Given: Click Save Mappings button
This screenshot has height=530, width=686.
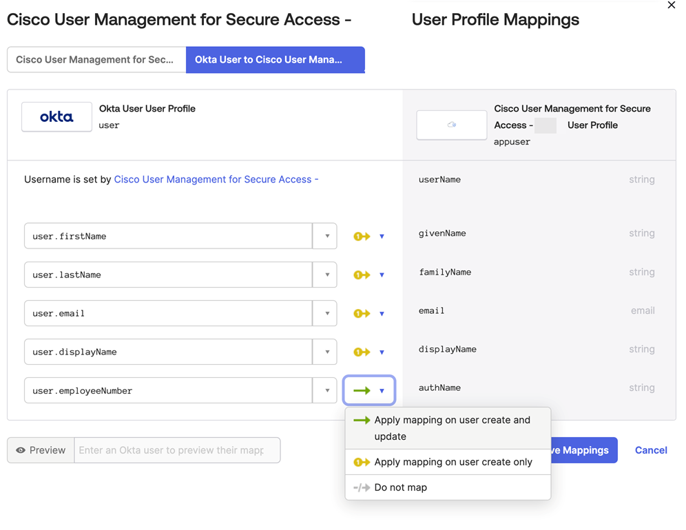Looking at the screenshot, I should [x=583, y=450].
